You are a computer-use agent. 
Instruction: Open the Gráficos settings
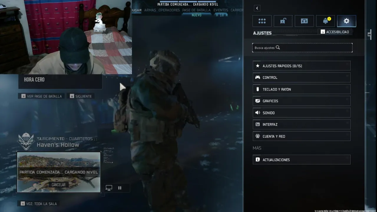[302, 101]
